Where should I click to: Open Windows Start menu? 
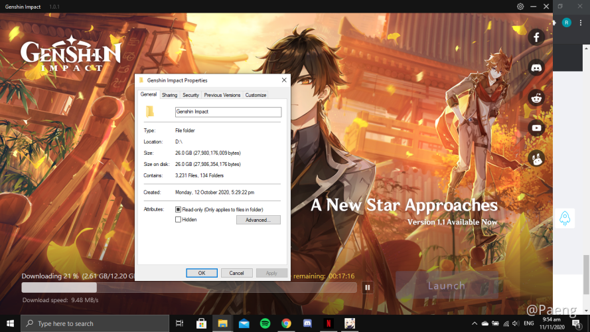10,323
